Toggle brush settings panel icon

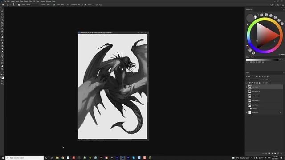tap(19, 5)
